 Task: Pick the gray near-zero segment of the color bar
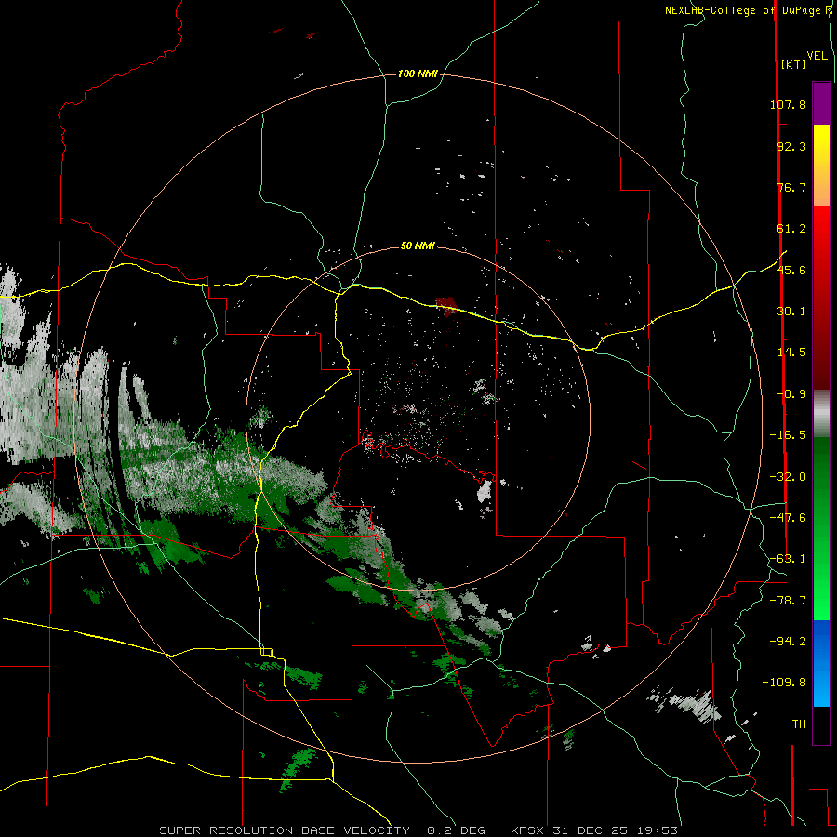[x=821, y=414]
